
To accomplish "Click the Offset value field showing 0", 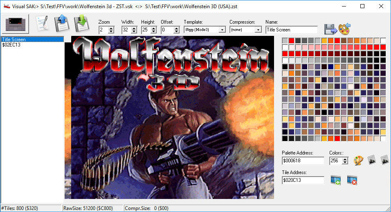I will (x=167, y=30).
